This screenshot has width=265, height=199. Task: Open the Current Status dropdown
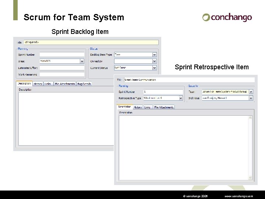coord(154,68)
